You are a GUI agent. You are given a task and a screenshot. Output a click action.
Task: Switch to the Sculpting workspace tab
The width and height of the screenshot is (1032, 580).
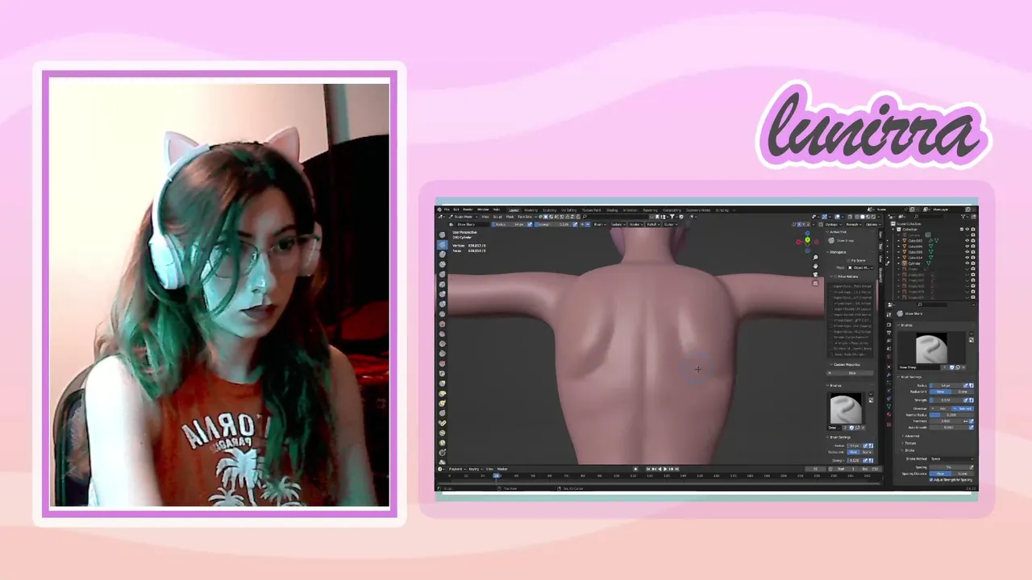pos(550,209)
